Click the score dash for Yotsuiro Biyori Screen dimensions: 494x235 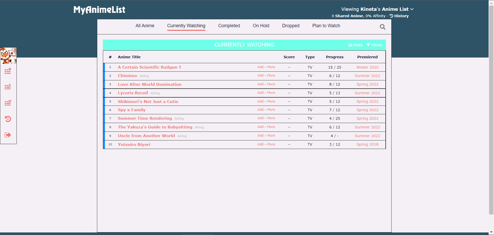pos(289,144)
